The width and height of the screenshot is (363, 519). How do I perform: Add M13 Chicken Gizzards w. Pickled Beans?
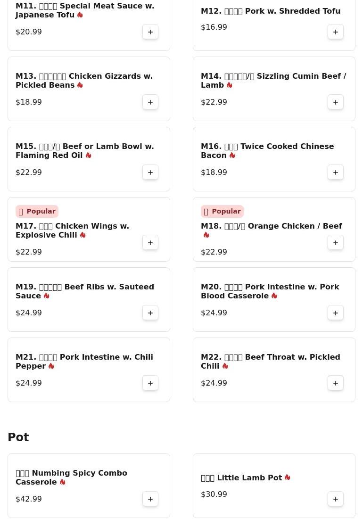150,102
